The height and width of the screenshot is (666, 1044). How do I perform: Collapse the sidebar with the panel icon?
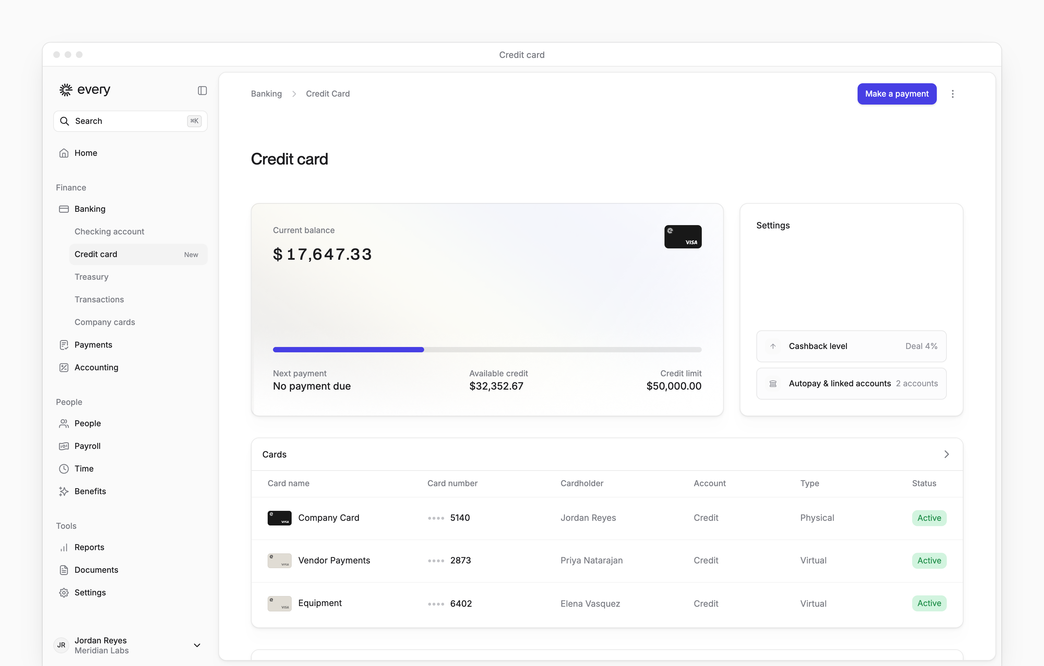tap(202, 91)
